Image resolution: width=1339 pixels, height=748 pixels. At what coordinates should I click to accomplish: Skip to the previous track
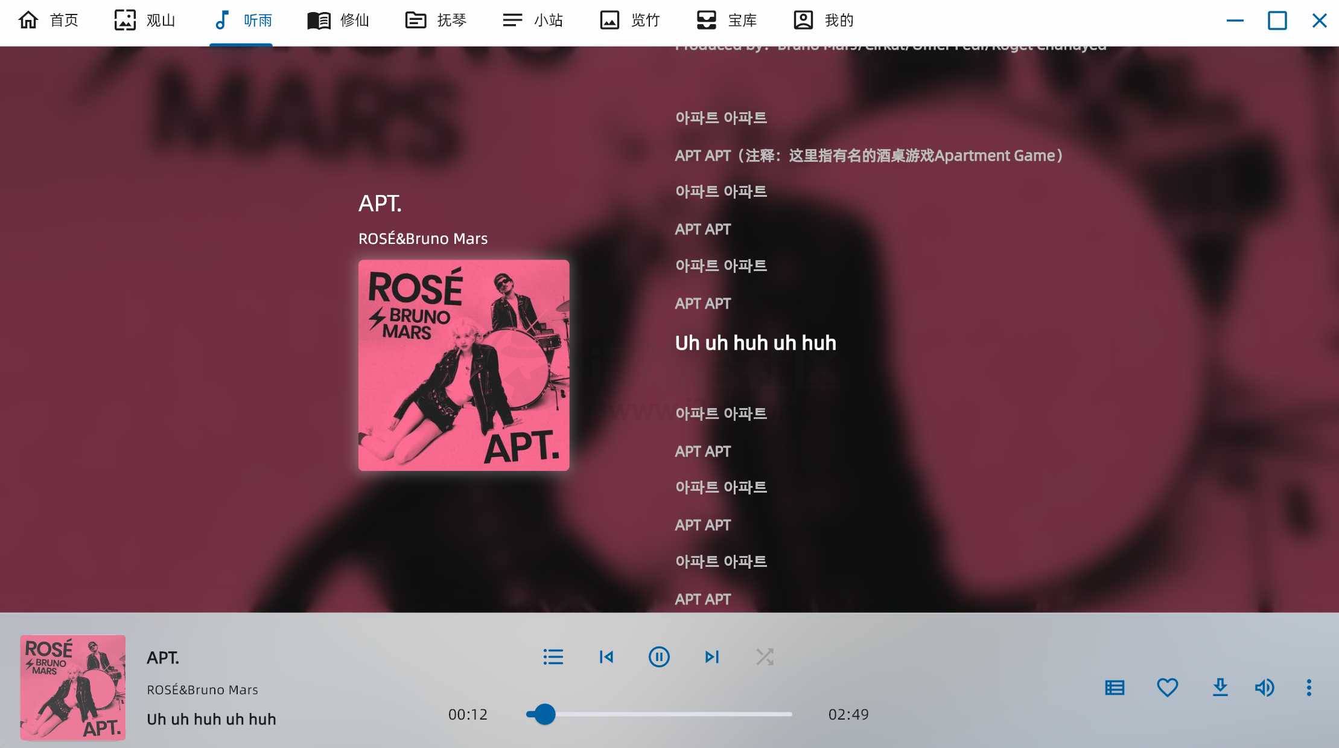click(606, 657)
